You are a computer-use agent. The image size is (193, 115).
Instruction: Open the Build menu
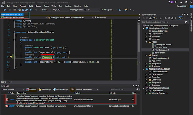(31, 6)
